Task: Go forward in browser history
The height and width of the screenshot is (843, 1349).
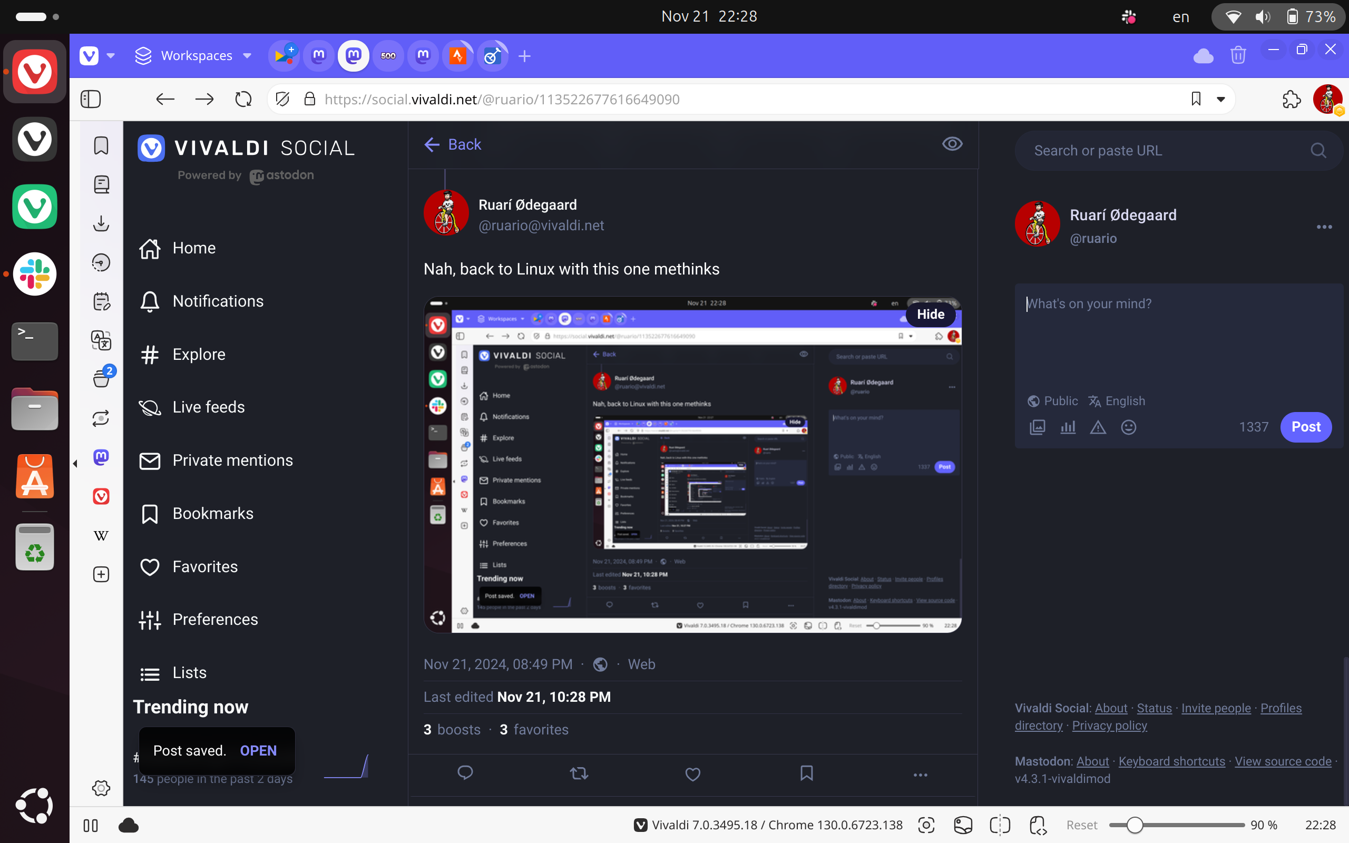Action: point(204,99)
